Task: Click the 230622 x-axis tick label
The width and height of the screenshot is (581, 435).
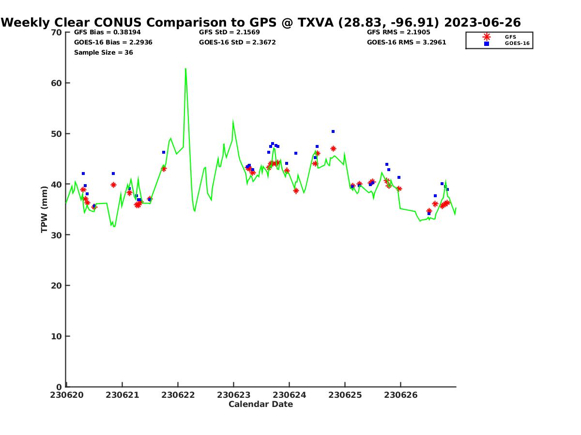Action: [178, 395]
